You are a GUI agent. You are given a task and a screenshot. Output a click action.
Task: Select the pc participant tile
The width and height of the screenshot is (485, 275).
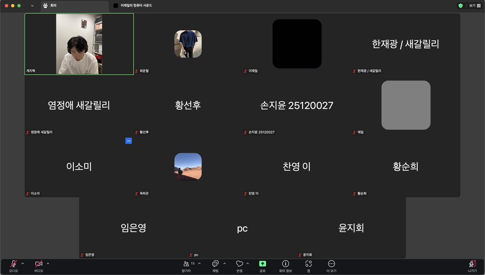tap(242, 228)
